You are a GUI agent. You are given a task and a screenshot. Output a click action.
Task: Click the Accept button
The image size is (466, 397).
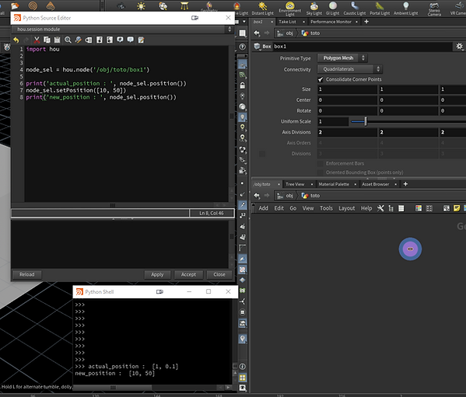188,274
